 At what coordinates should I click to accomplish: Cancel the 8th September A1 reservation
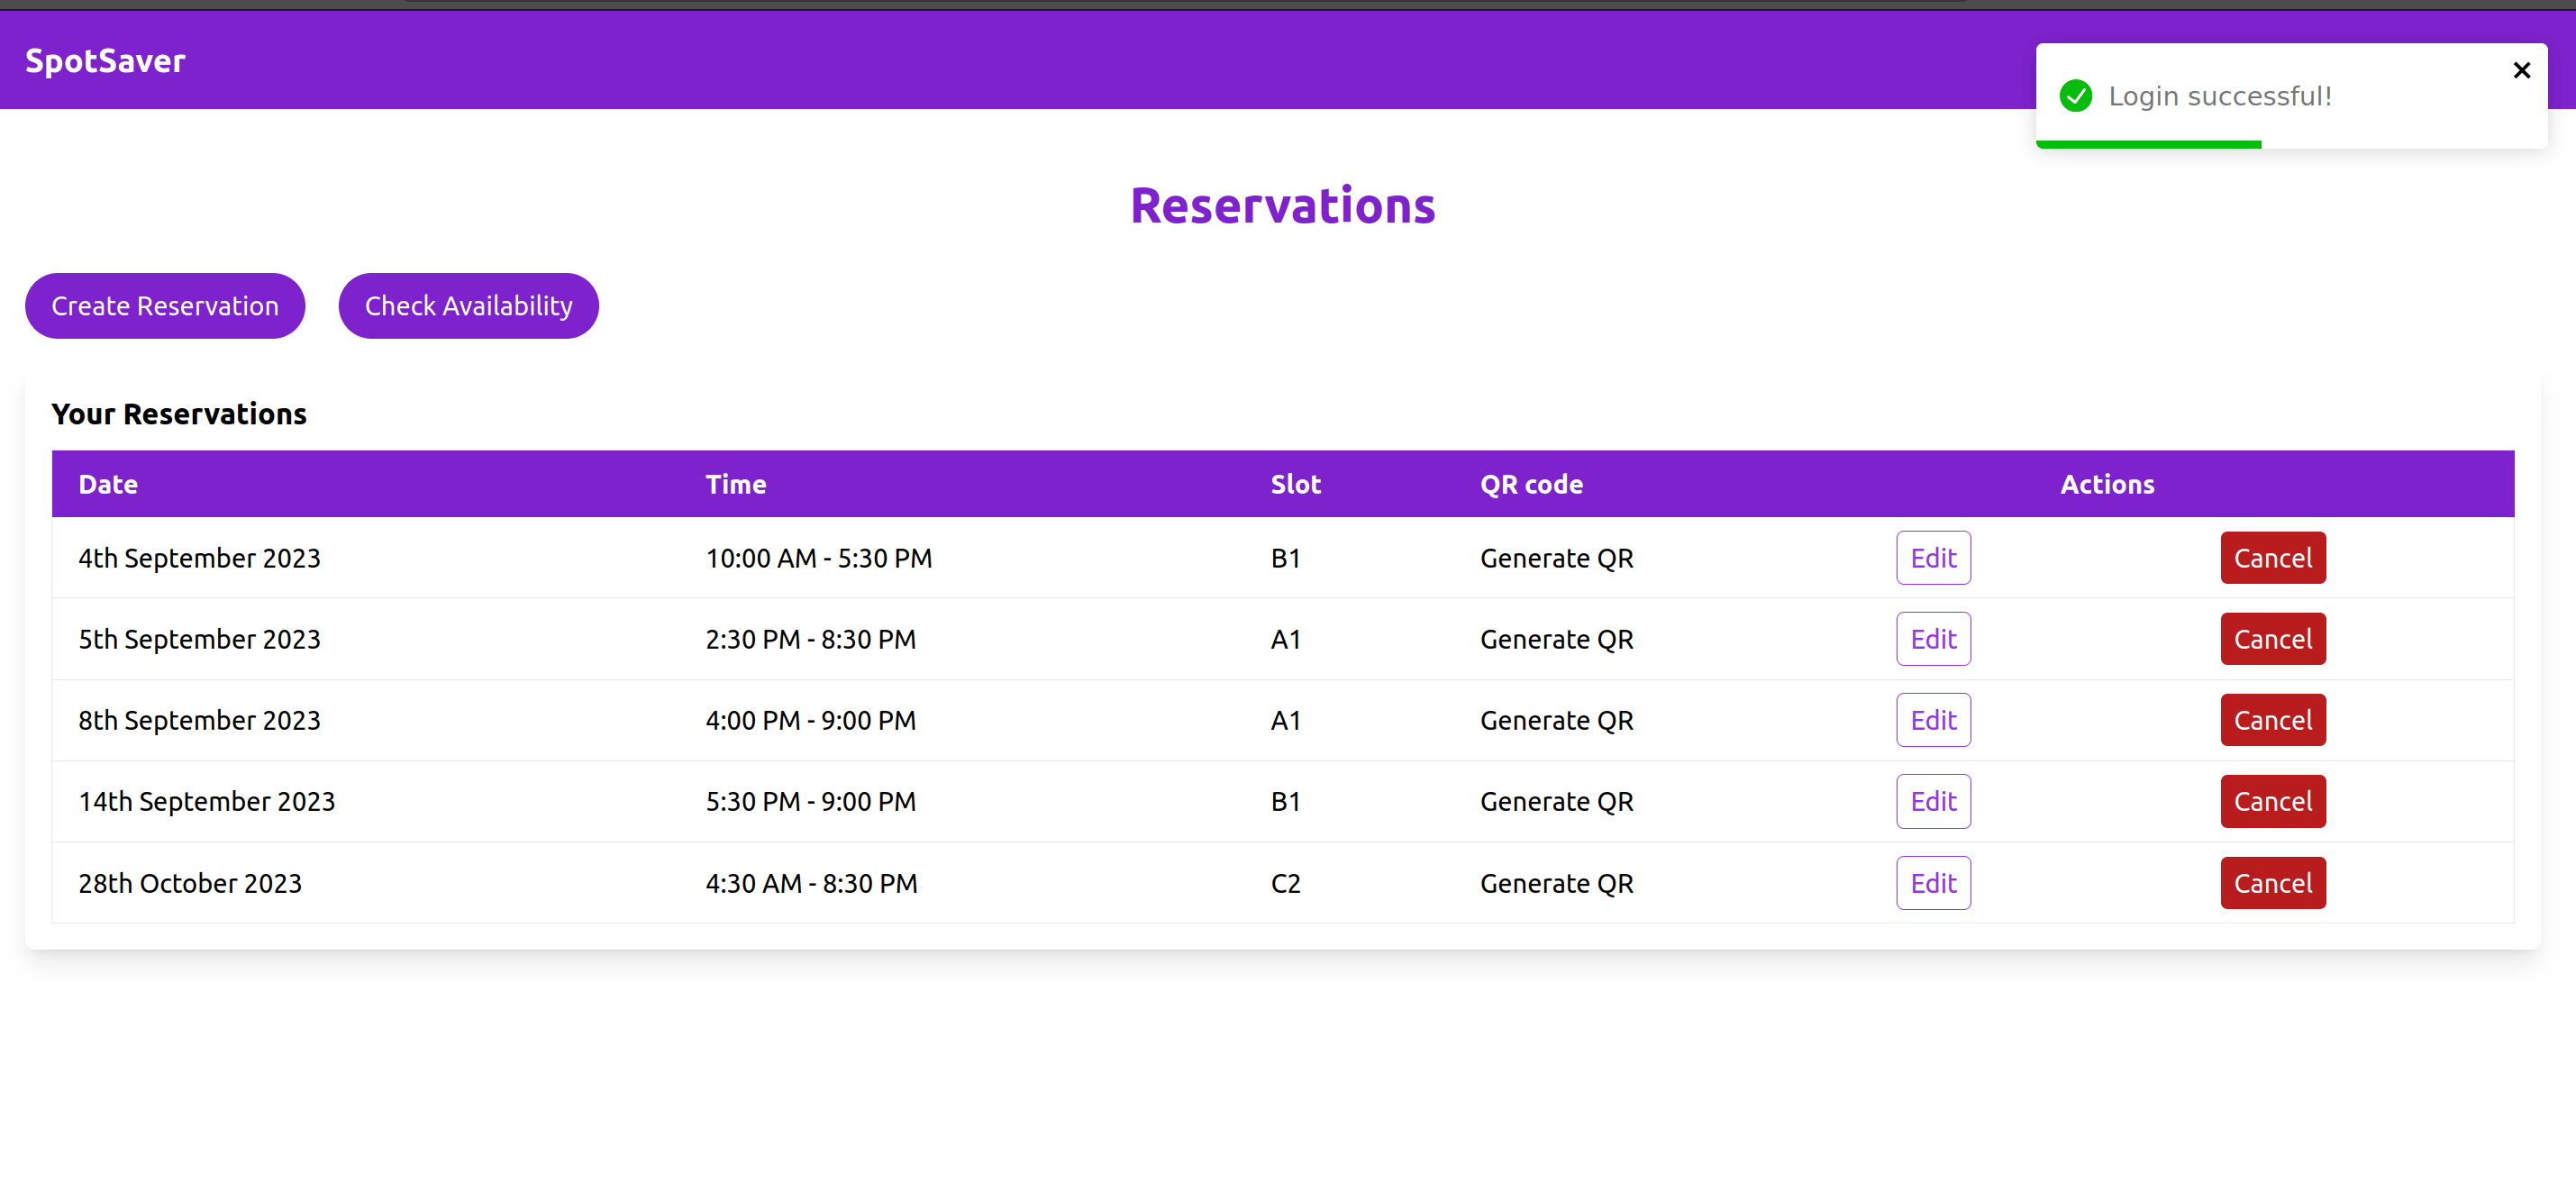[x=2272, y=720]
